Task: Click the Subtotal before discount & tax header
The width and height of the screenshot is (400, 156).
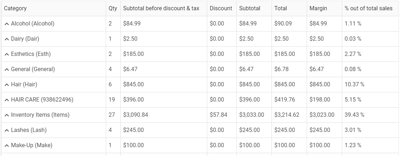Action: coord(161,8)
